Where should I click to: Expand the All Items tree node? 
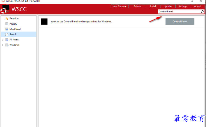tap(3, 40)
